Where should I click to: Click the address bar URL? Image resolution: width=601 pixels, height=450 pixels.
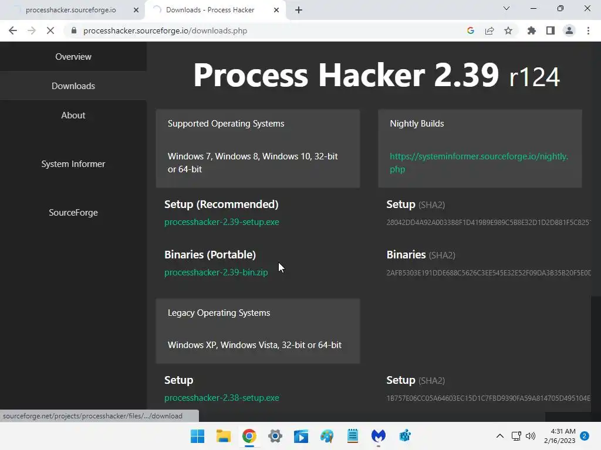click(165, 30)
